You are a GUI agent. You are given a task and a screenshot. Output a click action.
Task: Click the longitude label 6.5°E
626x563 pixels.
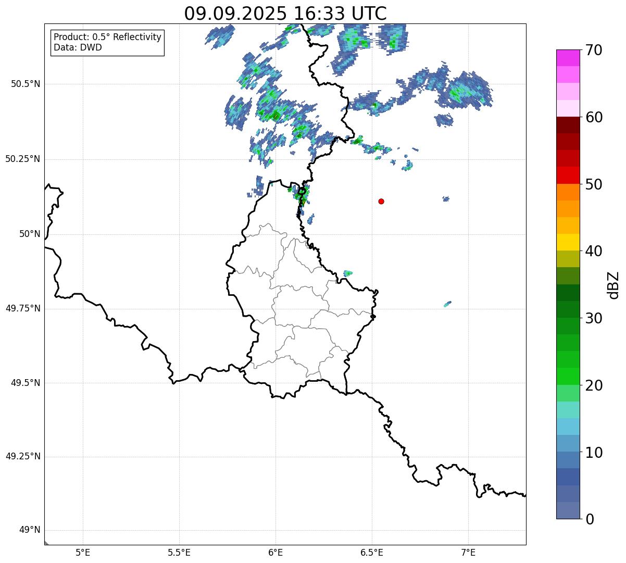click(x=372, y=553)
